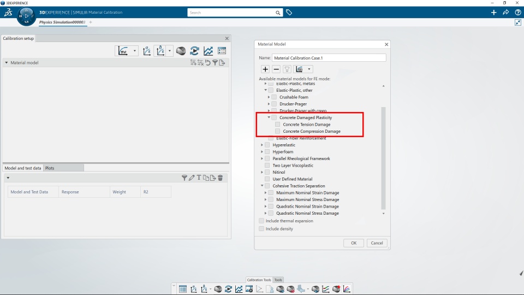This screenshot has height=295, width=524.
Task: Select the Model and test data tab
Action: [23, 168]
